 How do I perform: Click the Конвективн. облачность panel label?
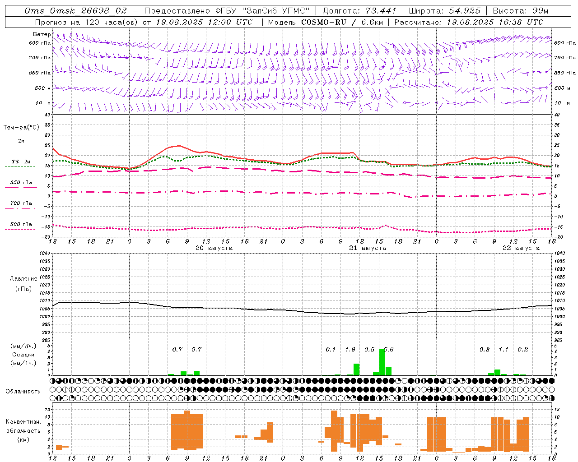pos(23,430)
